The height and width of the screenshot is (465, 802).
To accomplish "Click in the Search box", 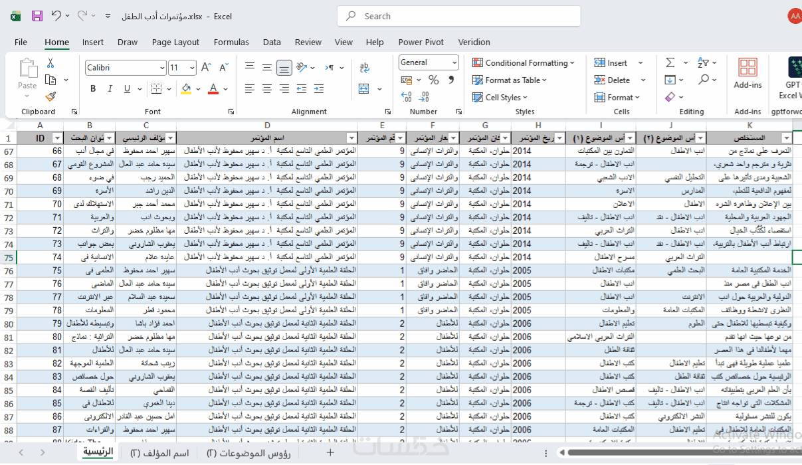I will 458,16.
